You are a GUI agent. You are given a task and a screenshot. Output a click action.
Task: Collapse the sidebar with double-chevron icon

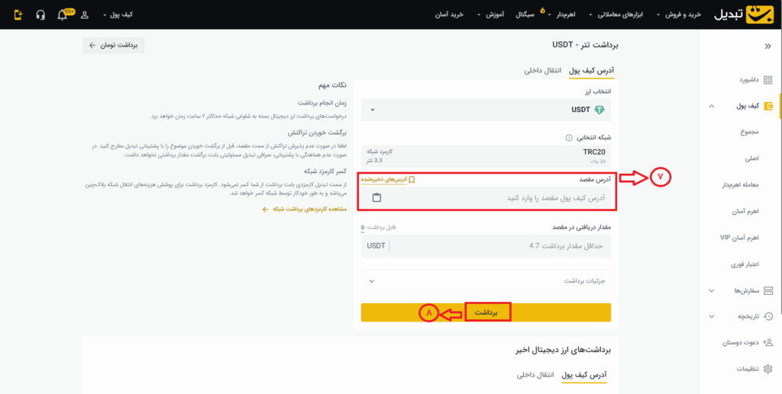pos(767,46)
